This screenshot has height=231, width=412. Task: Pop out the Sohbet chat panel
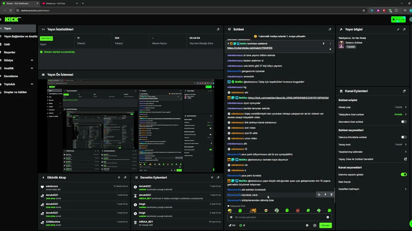pos(330,29)
